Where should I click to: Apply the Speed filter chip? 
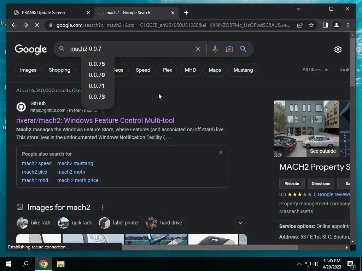(x=143, y=70)
